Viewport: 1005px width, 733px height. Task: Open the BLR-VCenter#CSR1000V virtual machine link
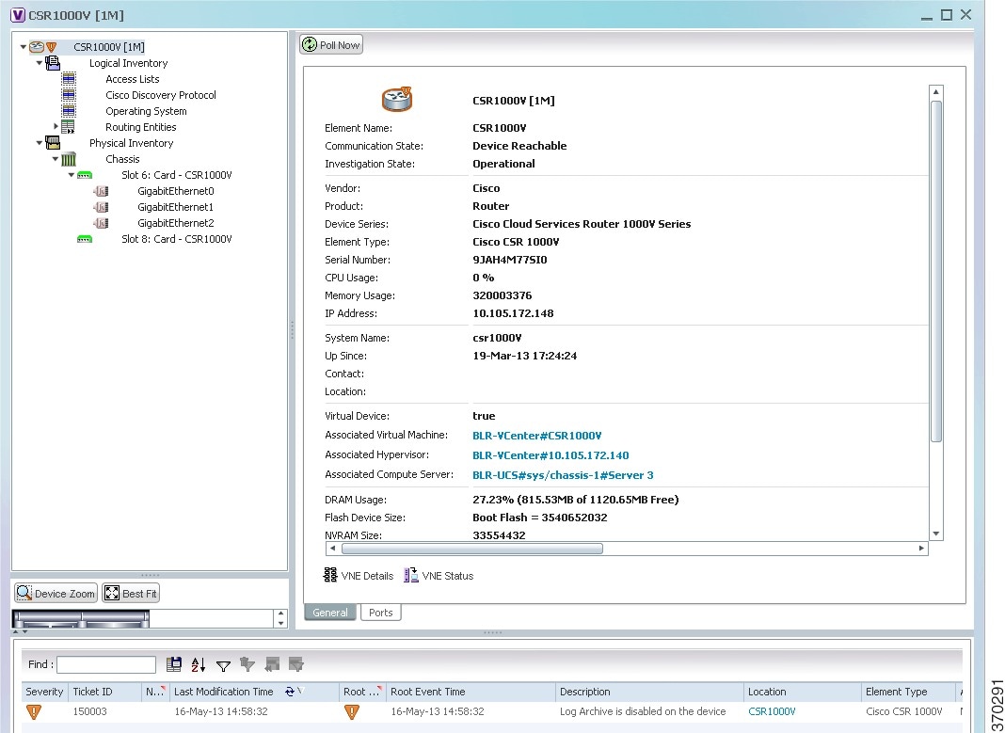click(537, 436)
